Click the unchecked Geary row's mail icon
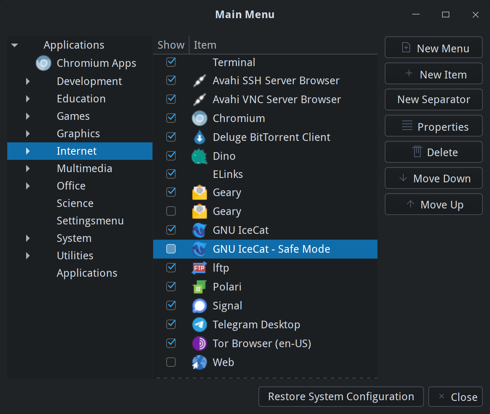 200,211
